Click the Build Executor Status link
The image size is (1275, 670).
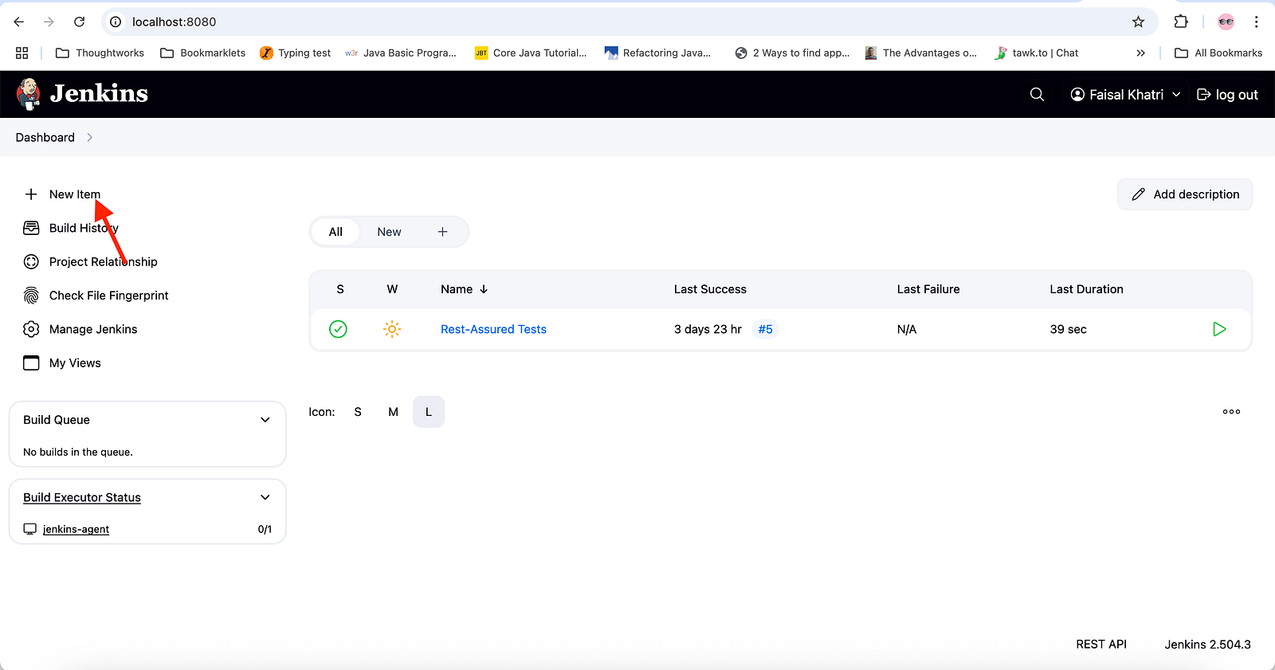(82, 497)
